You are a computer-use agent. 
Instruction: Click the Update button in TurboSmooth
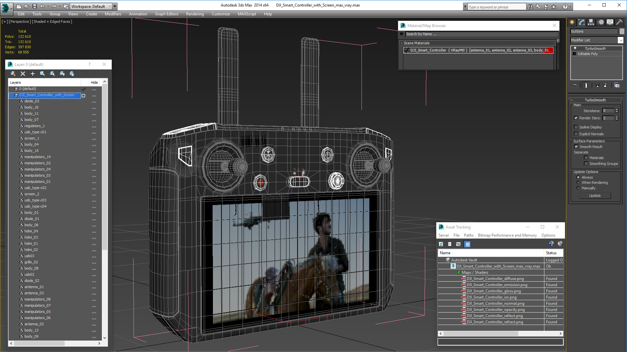coord(595,196)
